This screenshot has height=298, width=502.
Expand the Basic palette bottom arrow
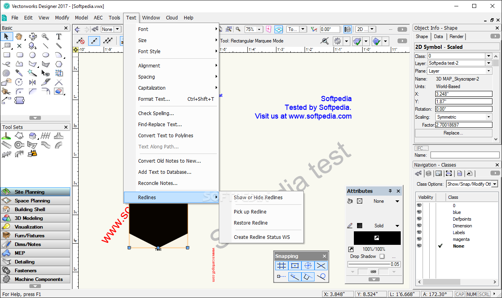35,118
